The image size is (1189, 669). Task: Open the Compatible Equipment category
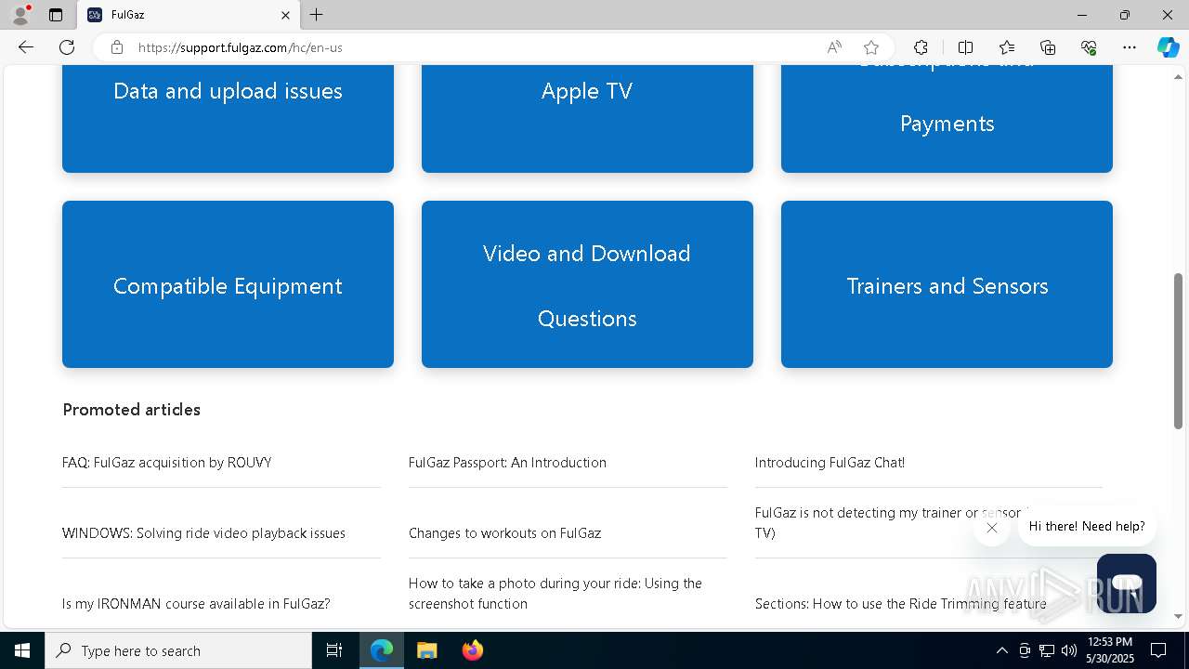(x=228, y=284)
